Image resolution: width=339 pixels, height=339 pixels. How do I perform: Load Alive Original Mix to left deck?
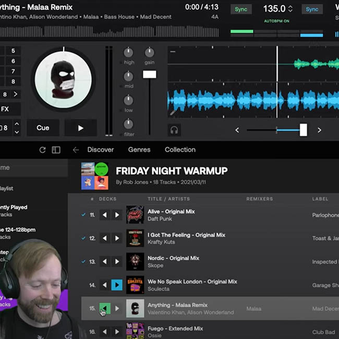105,215
